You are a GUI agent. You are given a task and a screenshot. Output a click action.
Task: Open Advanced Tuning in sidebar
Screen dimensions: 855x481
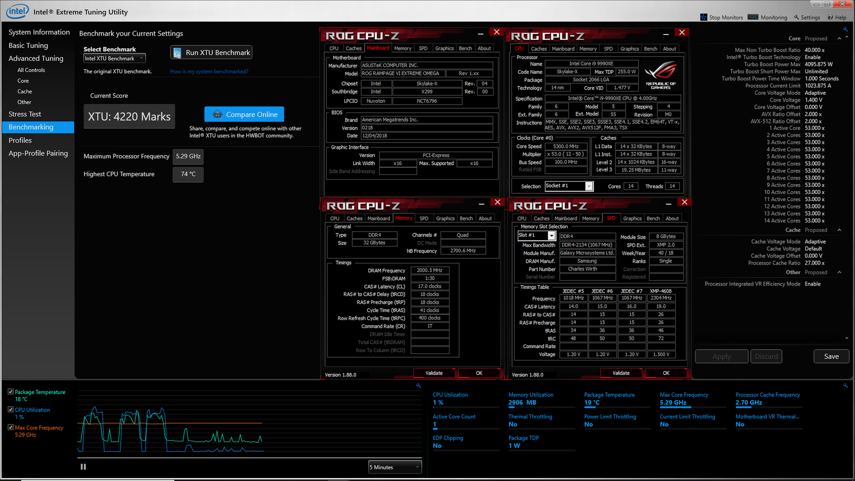tap(36, 58)
